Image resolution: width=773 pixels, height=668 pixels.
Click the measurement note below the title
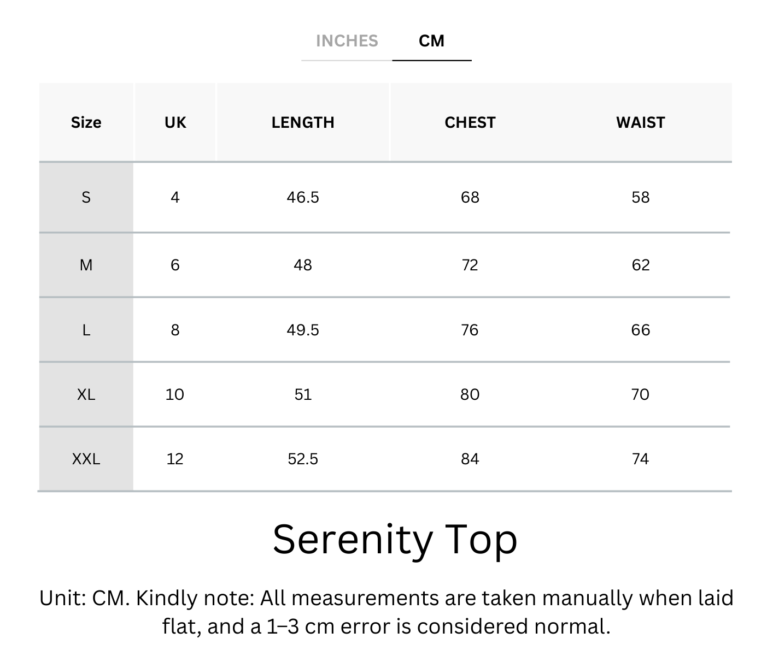click(x=386, y=612)
